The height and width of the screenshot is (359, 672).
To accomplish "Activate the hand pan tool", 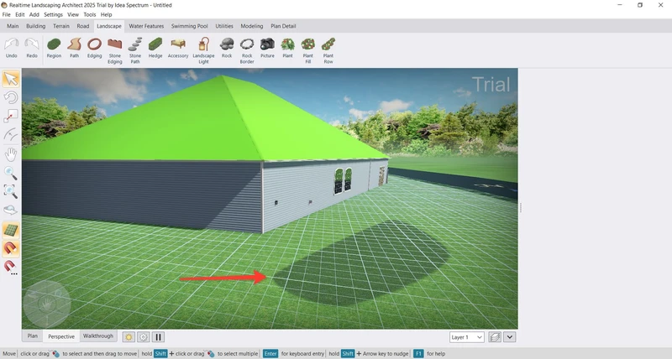I will (11, 154).
